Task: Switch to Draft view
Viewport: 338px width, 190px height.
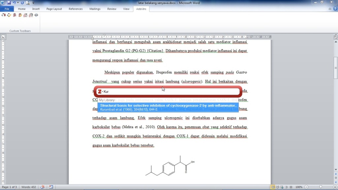Action: pos(291,187)
